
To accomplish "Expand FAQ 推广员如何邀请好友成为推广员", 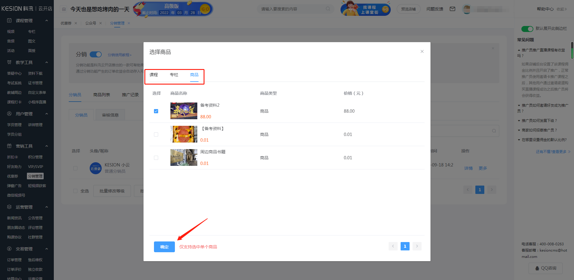I will click(x=543, y=108).
